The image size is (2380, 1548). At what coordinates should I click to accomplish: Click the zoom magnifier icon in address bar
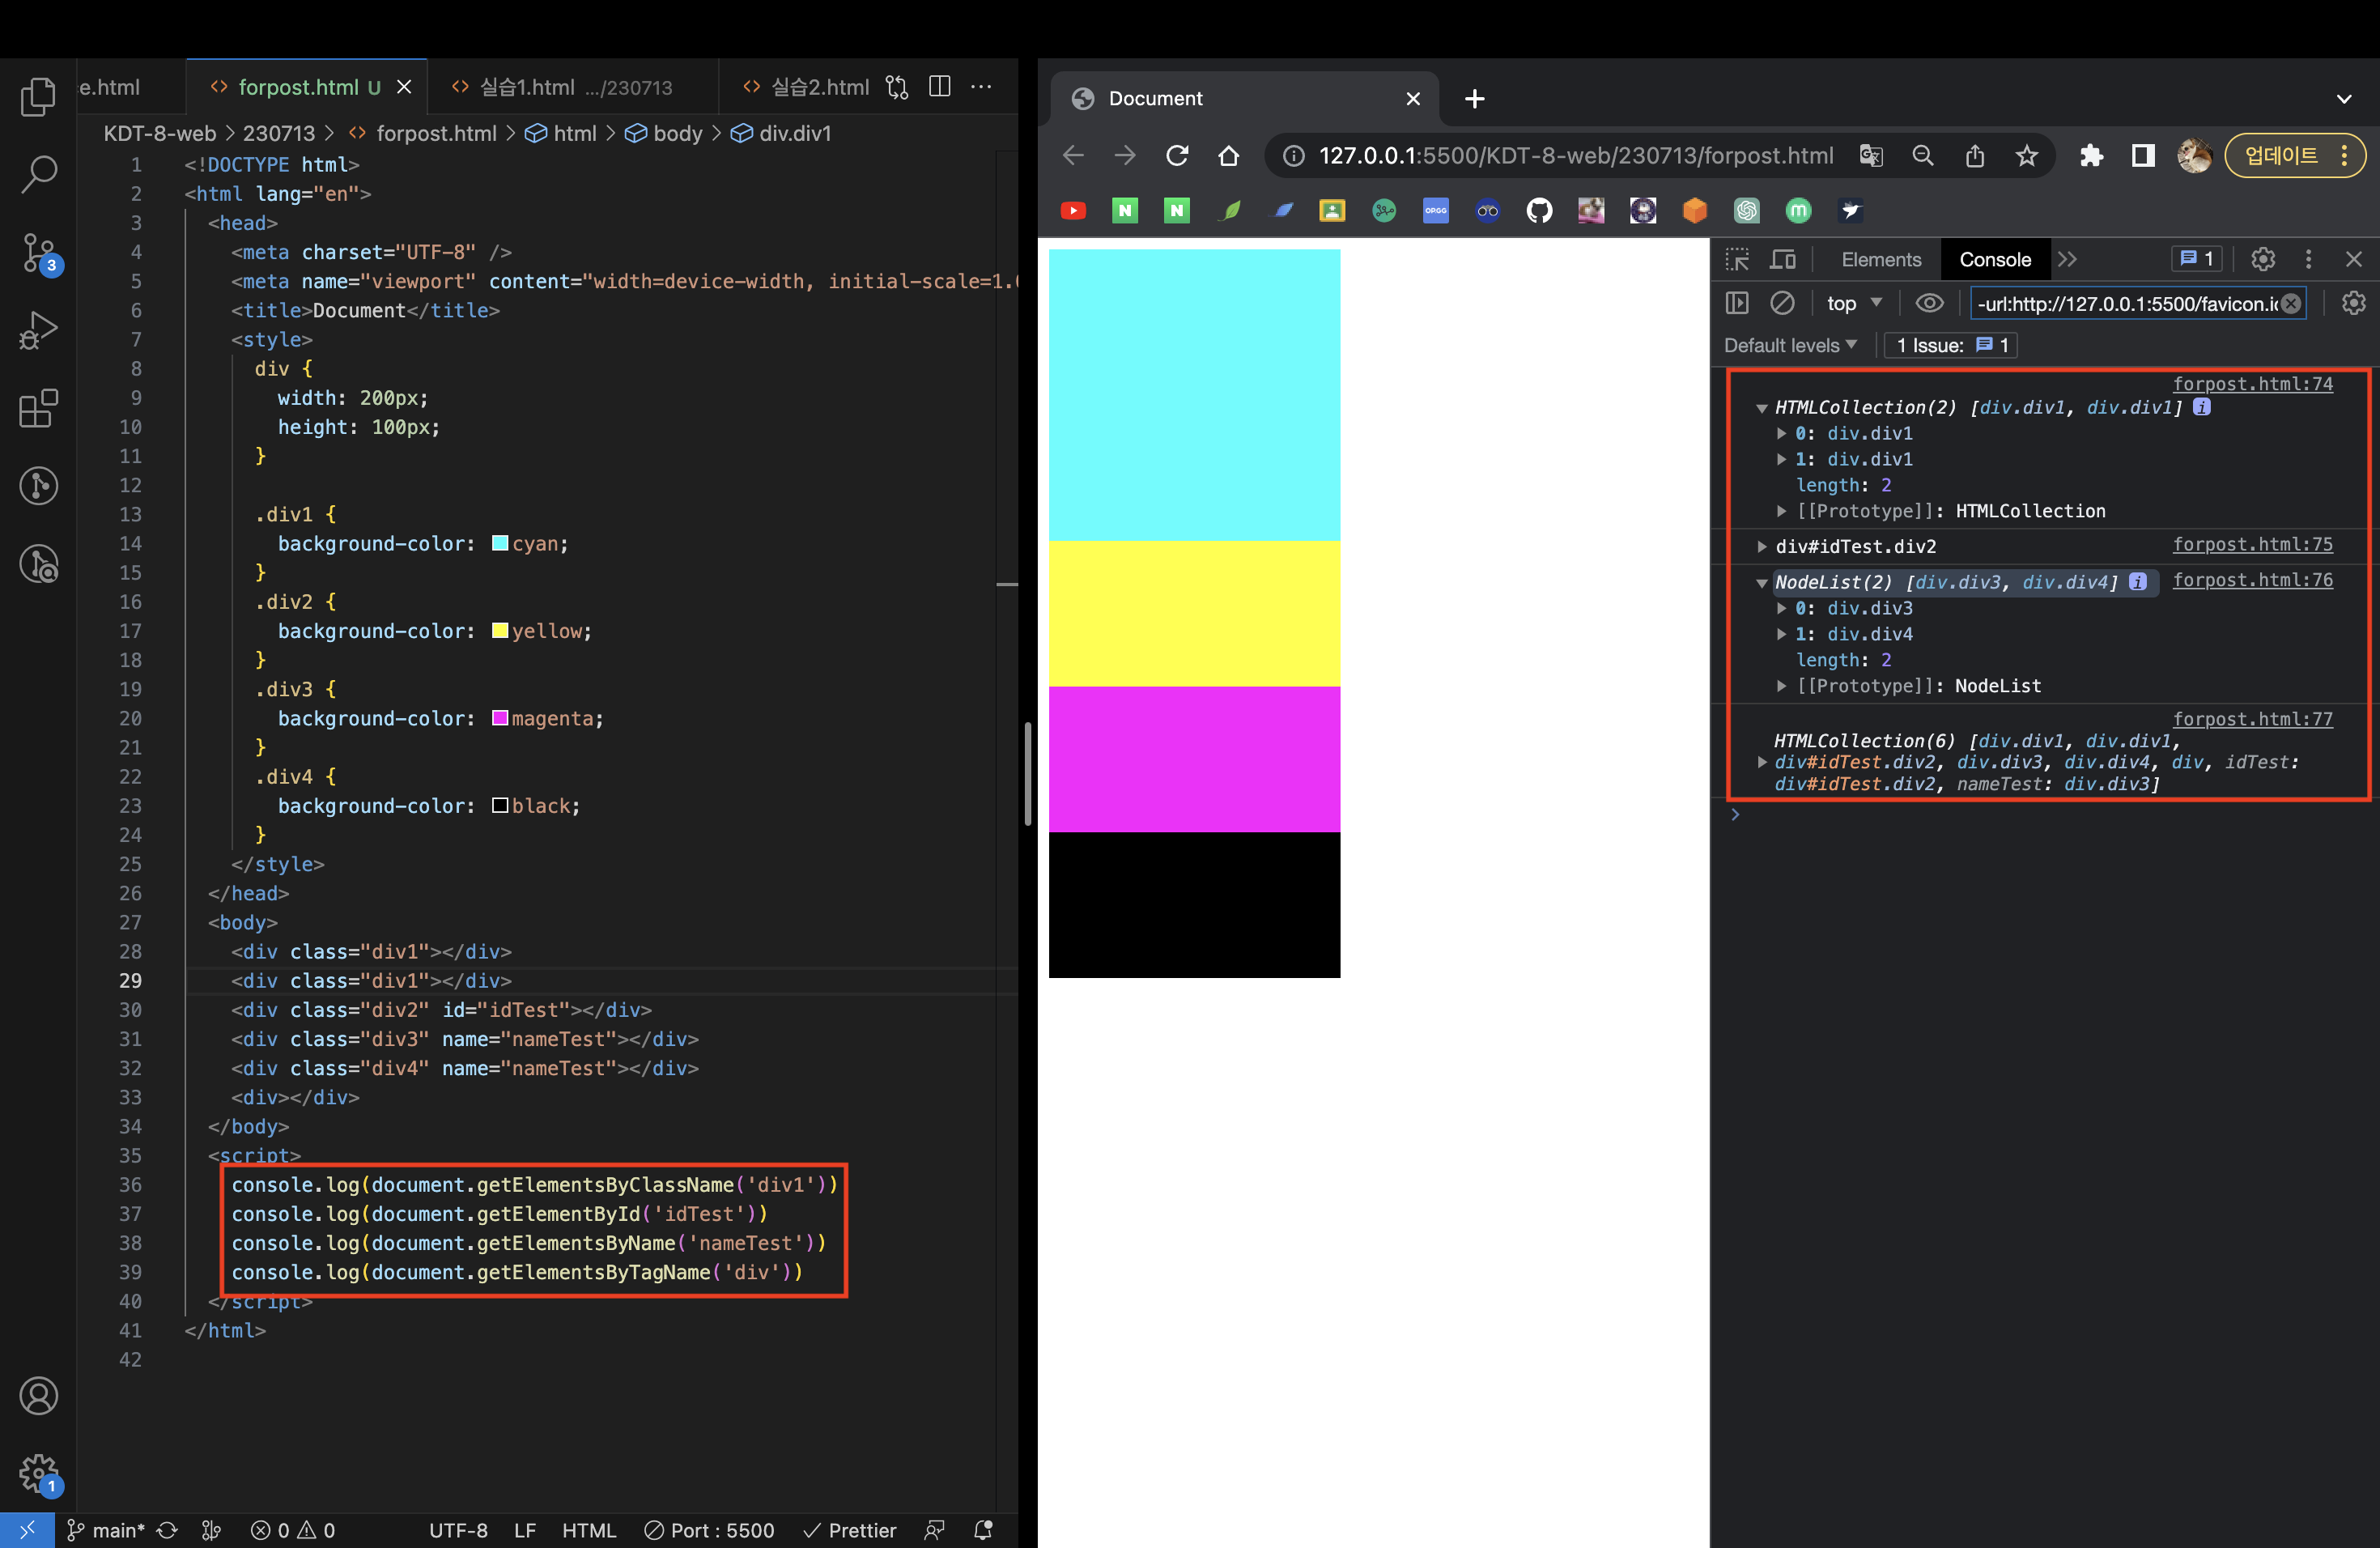(1923, 155)
